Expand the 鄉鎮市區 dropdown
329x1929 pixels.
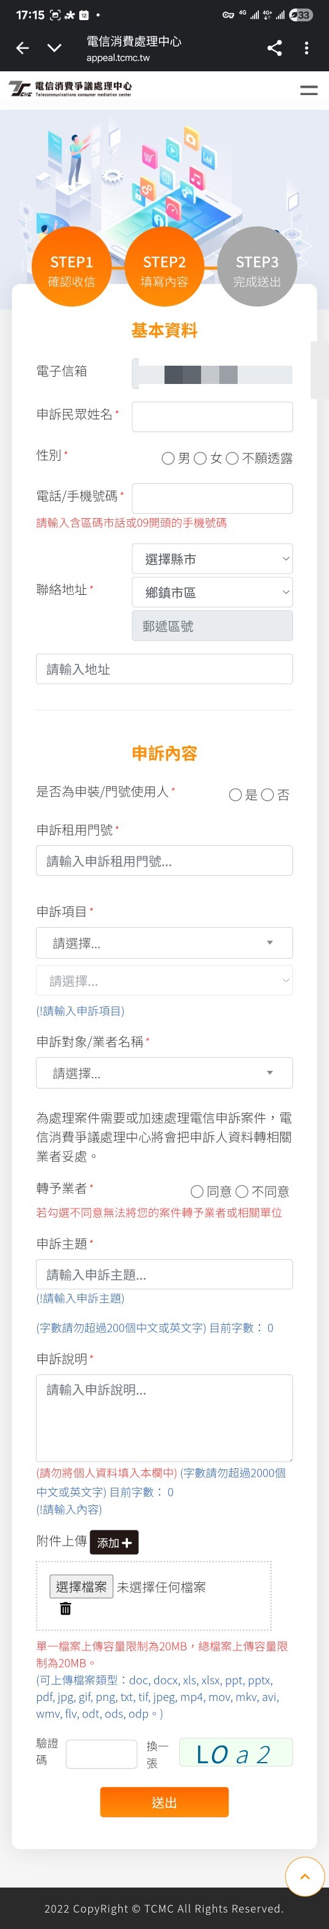(213, 592)
